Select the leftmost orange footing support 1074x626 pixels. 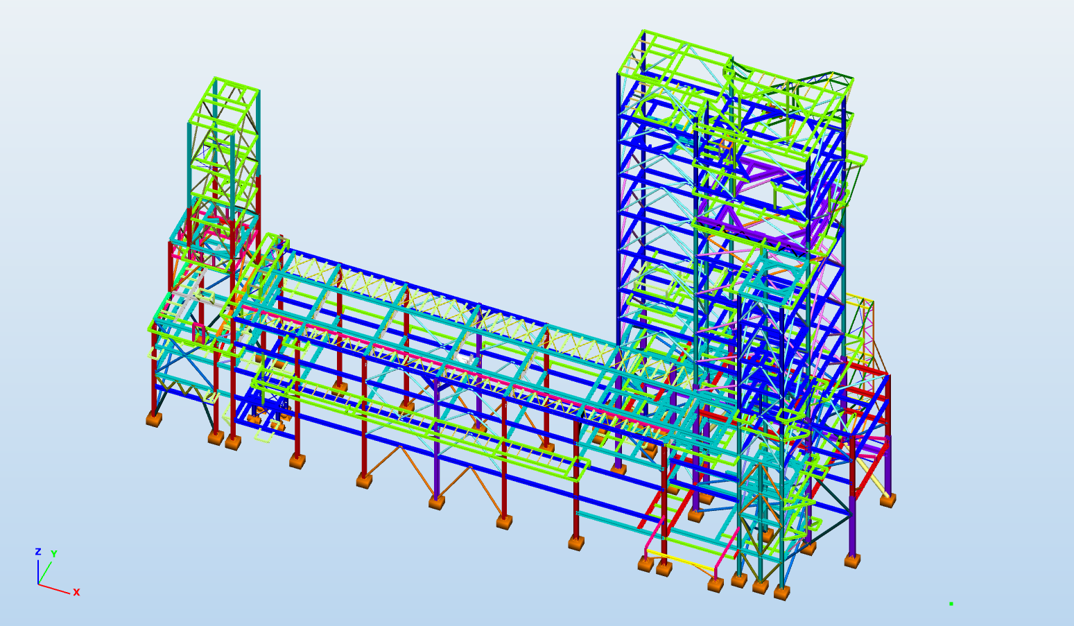click(153, 419)
